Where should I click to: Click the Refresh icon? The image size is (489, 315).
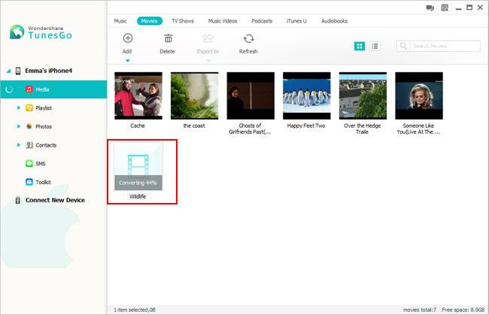[248, 38]
